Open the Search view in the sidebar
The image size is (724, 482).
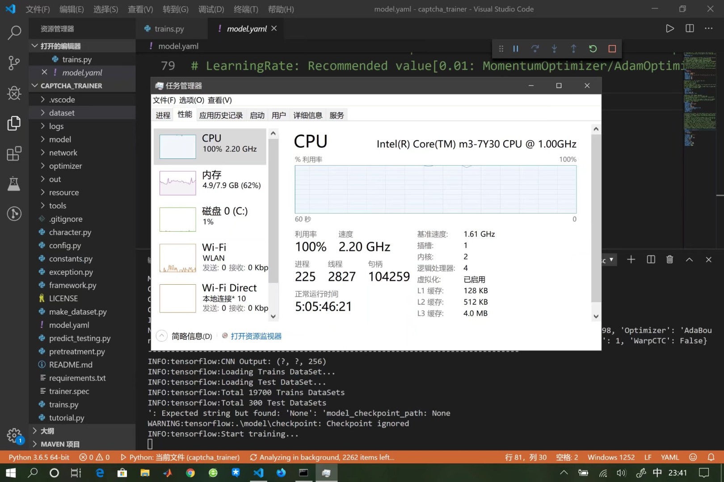pos(14,32)
